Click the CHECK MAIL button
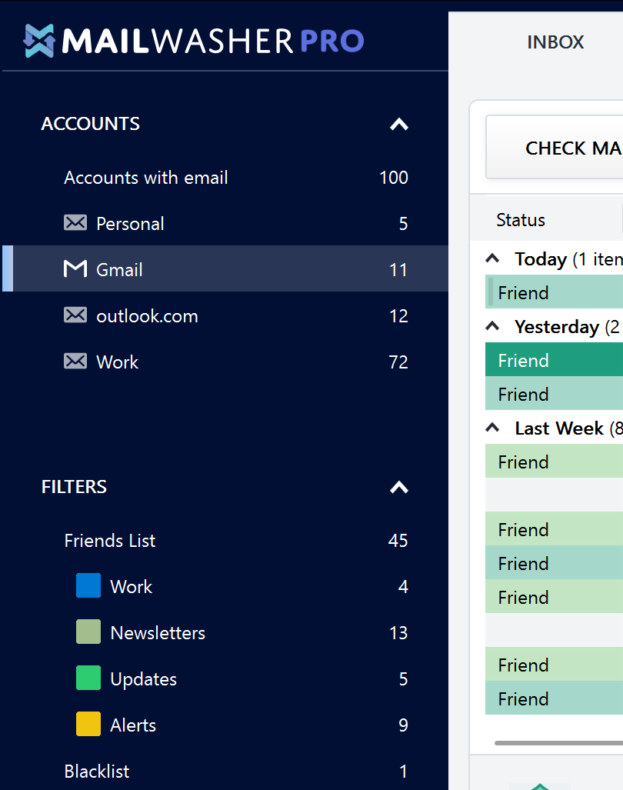 coord(555,148)
